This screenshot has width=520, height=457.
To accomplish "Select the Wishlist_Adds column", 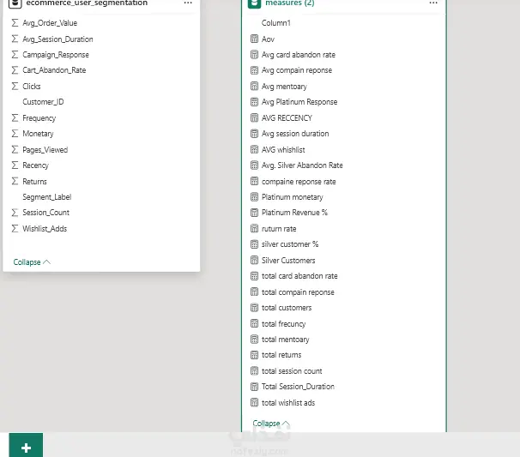I will pos(45,228).
